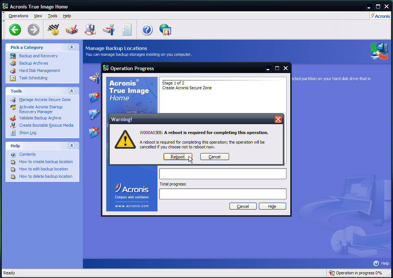Open the Backup Archives category link

(34, 63)
